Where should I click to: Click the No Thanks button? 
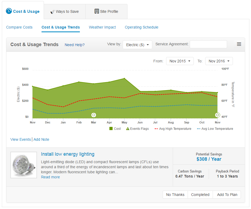[x=175, y=195]
